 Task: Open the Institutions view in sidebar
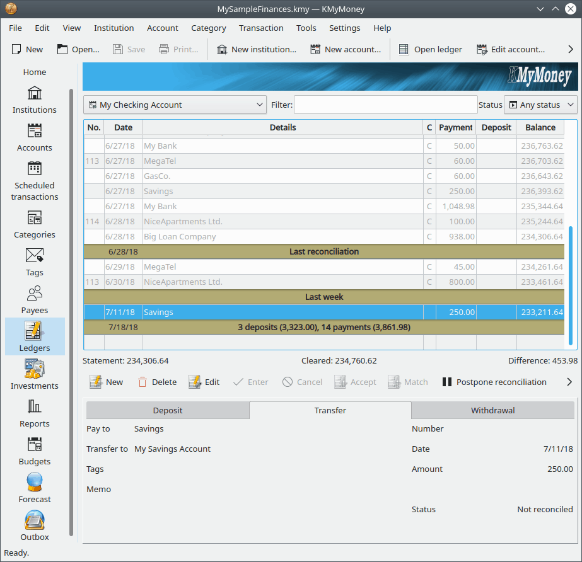[x=35, y=100]
